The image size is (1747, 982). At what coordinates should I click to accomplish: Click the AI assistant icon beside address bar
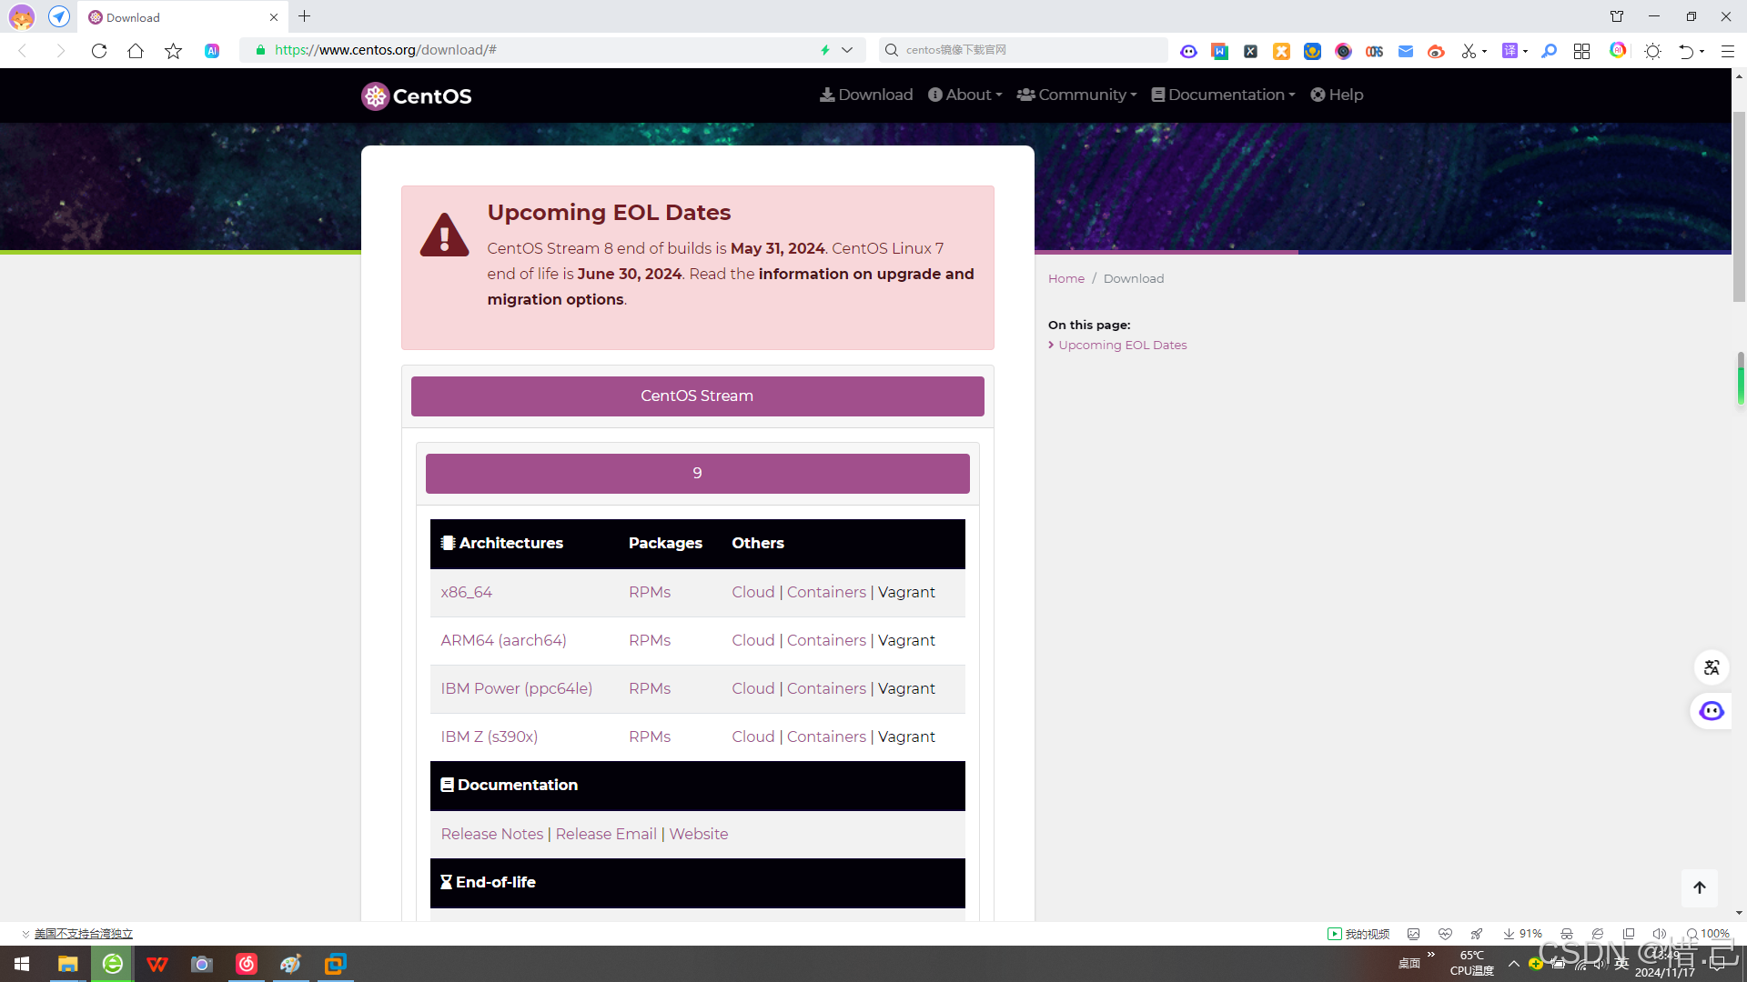pos(212,51)
